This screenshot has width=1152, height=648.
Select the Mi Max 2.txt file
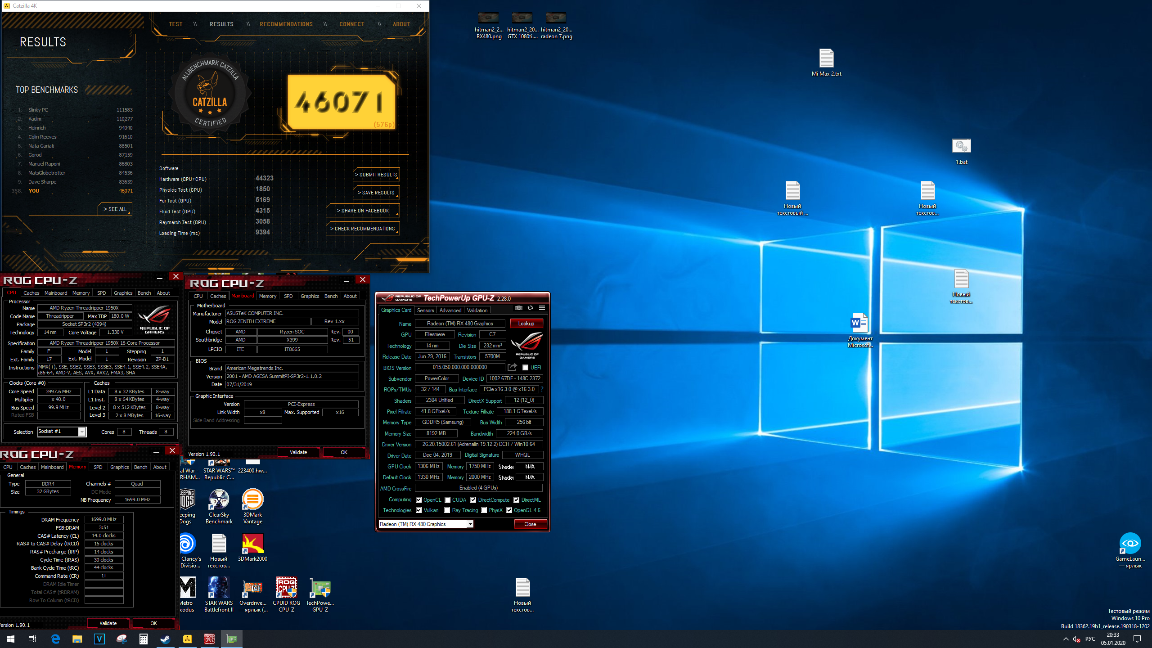[x=826, y=63]
